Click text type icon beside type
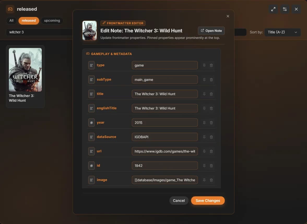The image size is (307, 224). 91,65
